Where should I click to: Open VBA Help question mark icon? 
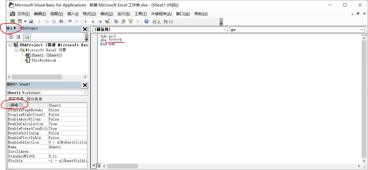pos(146,22)
